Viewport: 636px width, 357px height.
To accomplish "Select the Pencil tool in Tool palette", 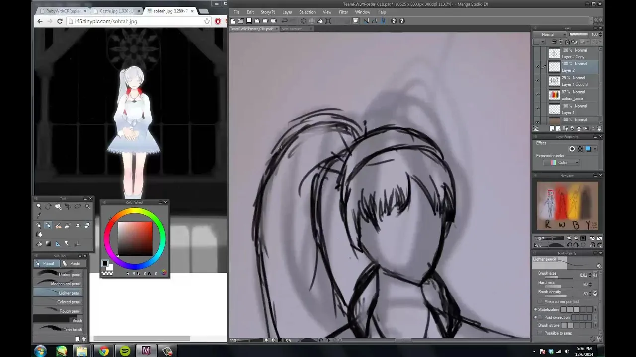I will click(48, 225).
